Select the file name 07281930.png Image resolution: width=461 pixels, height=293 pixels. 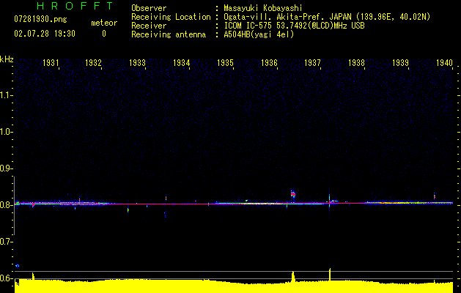point(40,19)
